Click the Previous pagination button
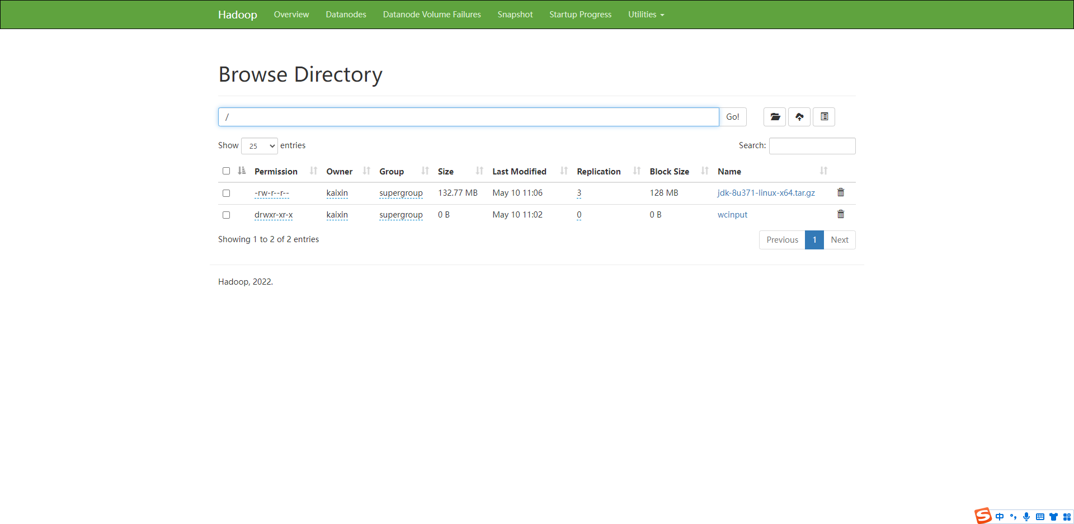The image size is (1074, 524). [782, 240]
